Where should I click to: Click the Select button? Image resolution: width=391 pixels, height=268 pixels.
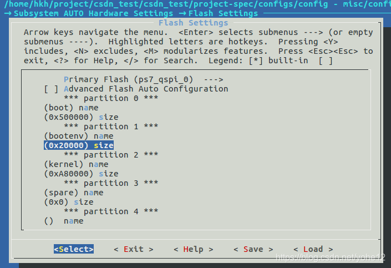[74, 249]
